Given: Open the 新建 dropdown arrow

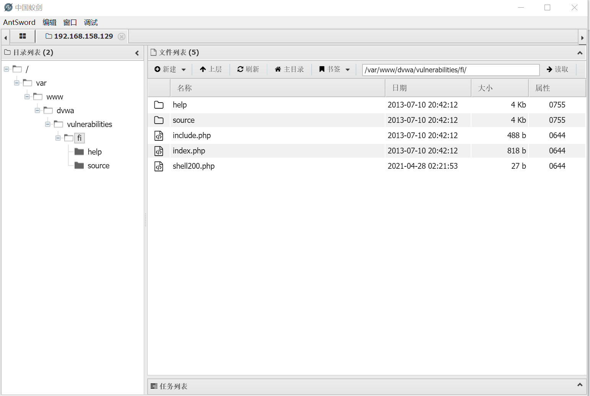Looking at the screenshot, I should click(184, 70).
